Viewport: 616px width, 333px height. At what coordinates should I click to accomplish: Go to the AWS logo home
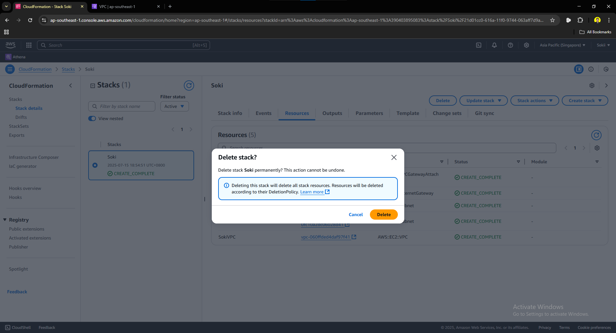click(x=10, y=45)
